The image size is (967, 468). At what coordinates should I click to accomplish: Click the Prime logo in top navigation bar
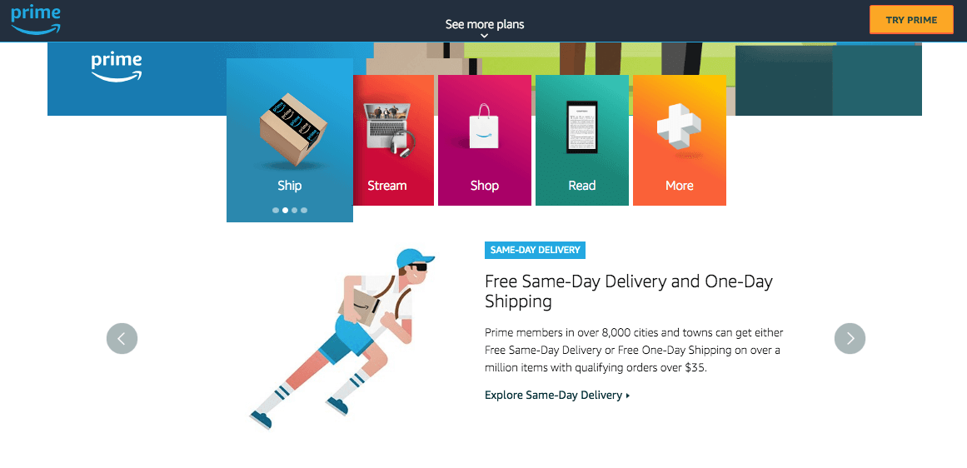(36, 20)
